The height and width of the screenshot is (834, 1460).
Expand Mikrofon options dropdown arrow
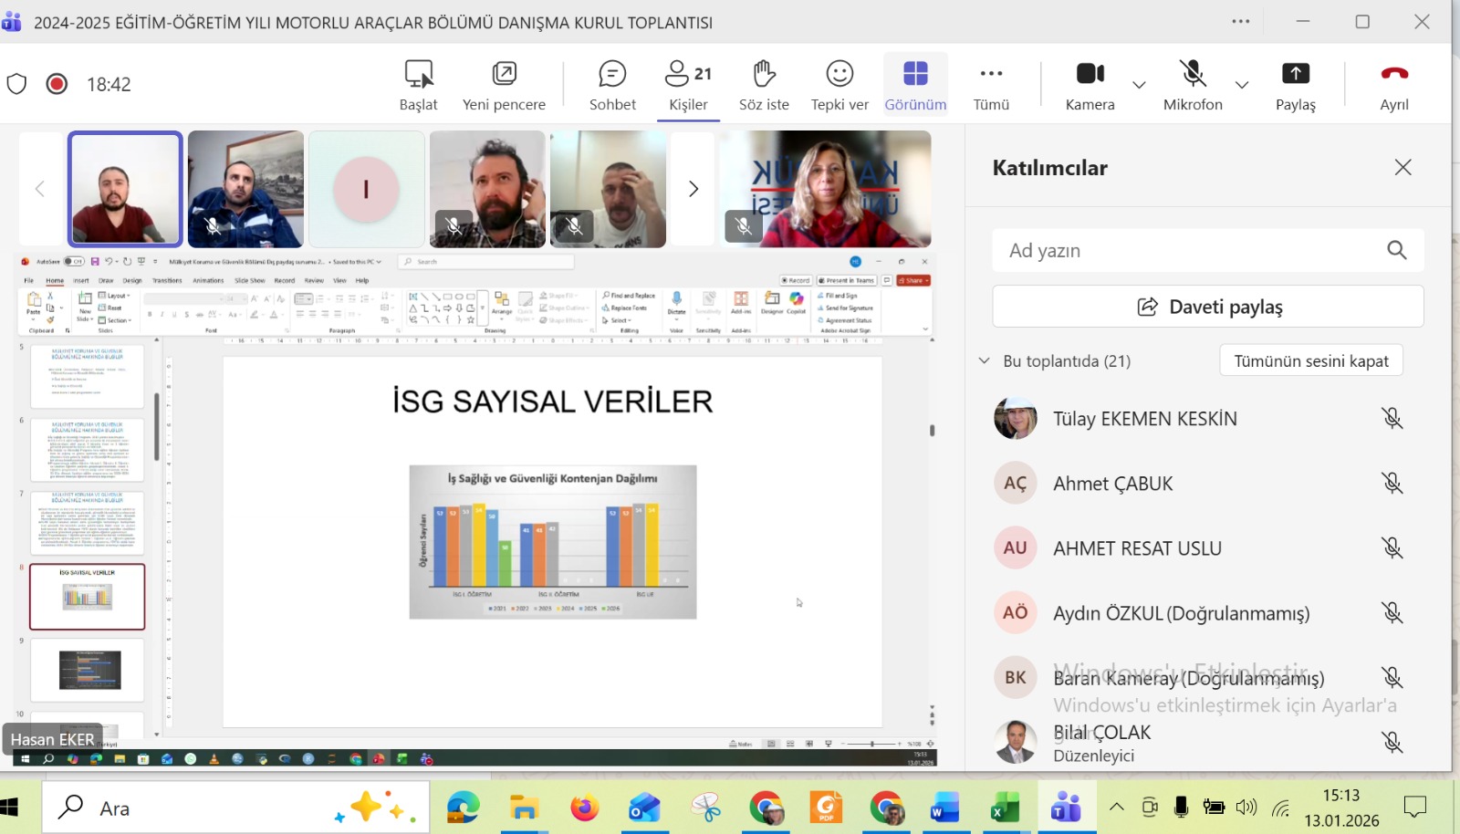point(1242,85)
